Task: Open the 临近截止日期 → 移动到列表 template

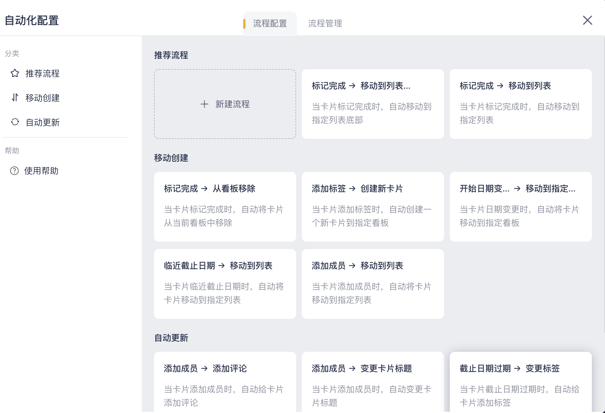Action: pos(225,284)
